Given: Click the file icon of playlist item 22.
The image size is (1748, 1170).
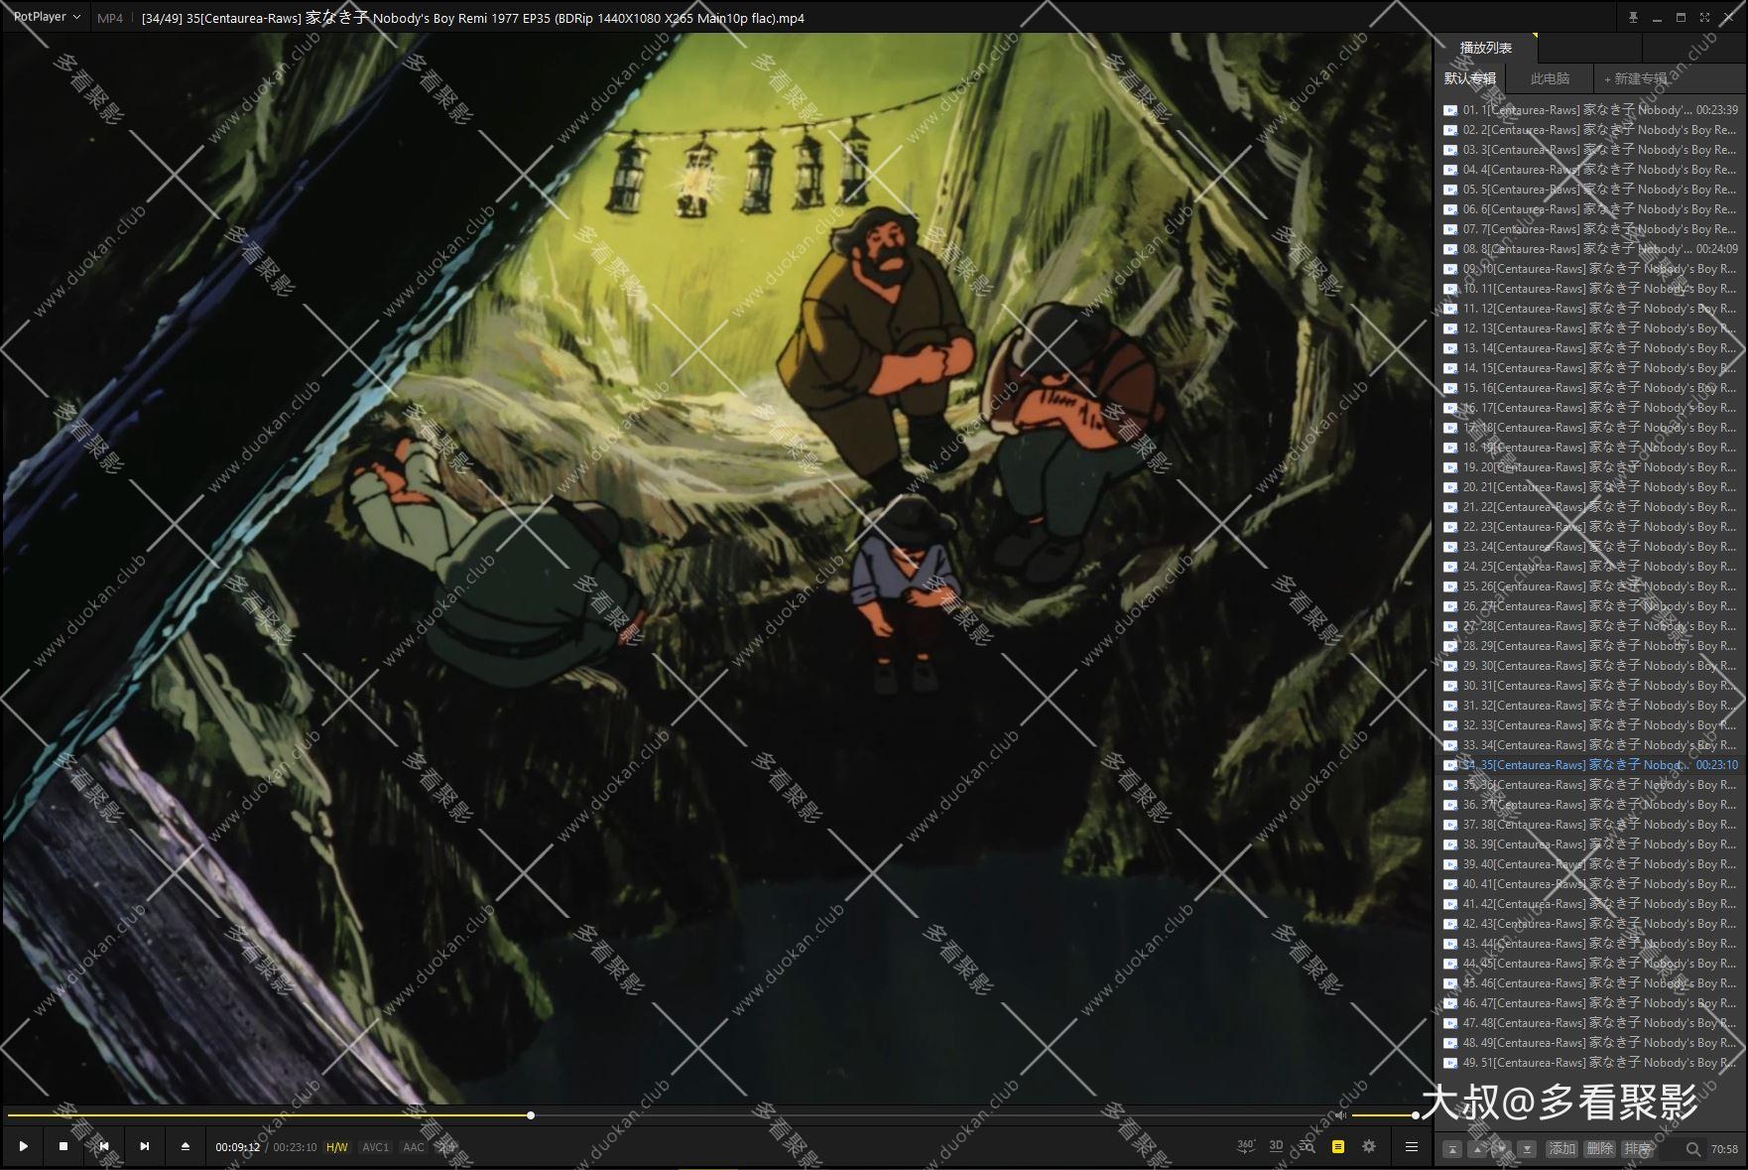Looking at the screenshot, I should [1450, 527].
